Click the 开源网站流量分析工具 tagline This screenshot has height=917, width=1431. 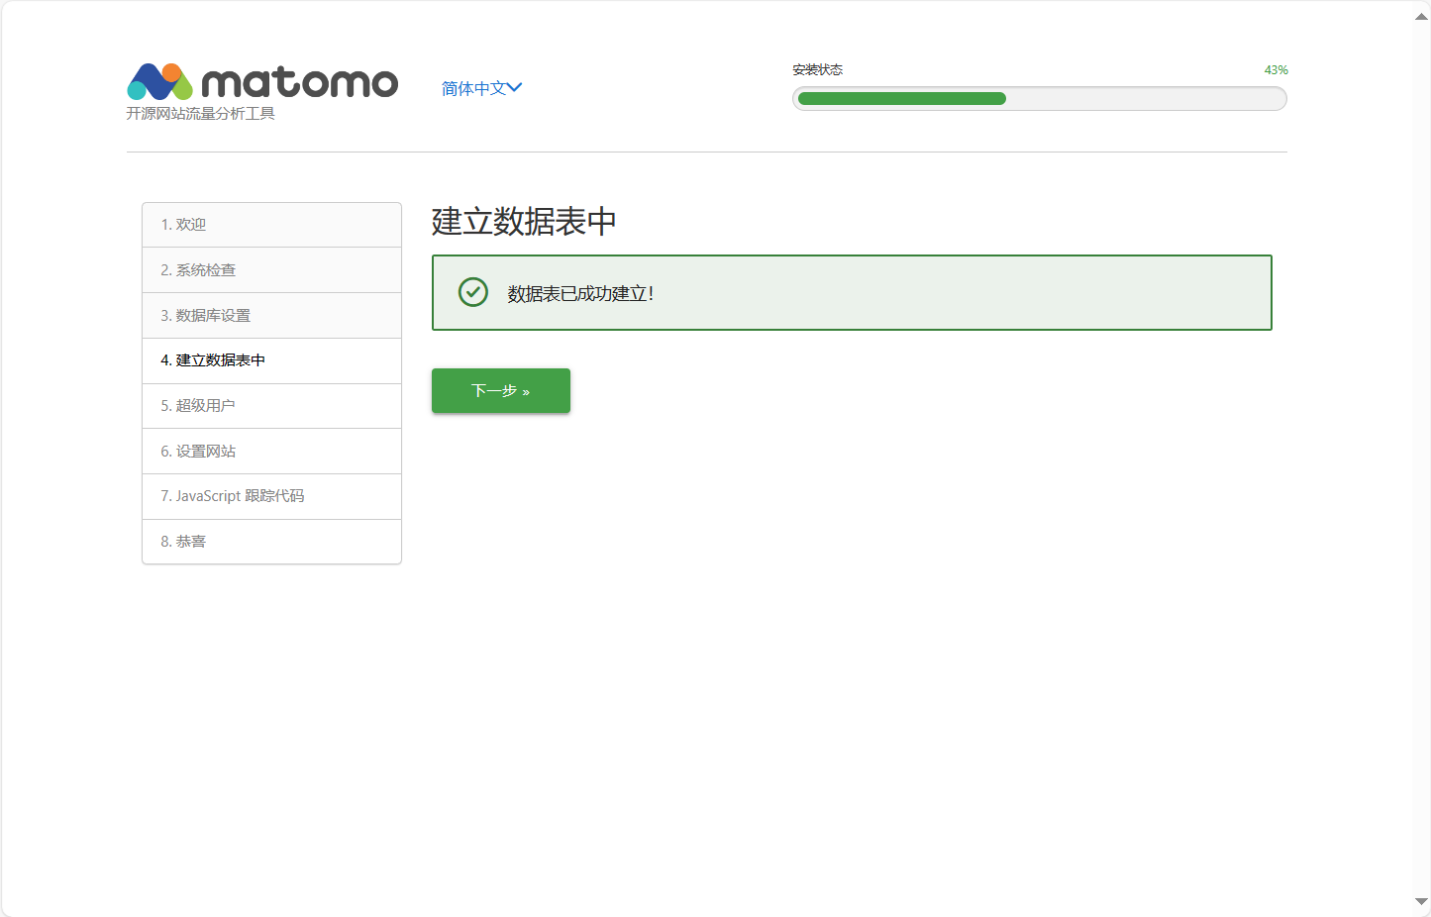201,114
